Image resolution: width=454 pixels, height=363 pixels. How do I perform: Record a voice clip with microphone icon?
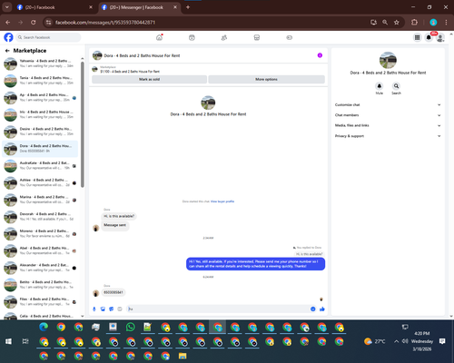click(x=94, y=309)
